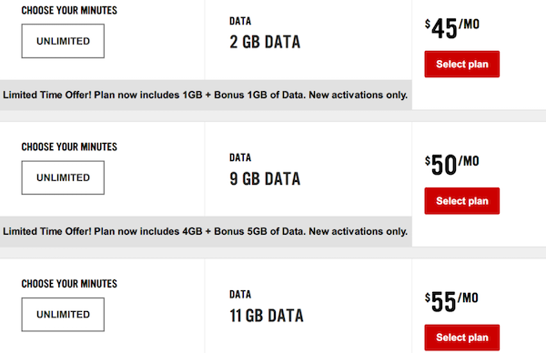Choose UNLIMITED minutes for the 11 GB plan

[63, 315]
